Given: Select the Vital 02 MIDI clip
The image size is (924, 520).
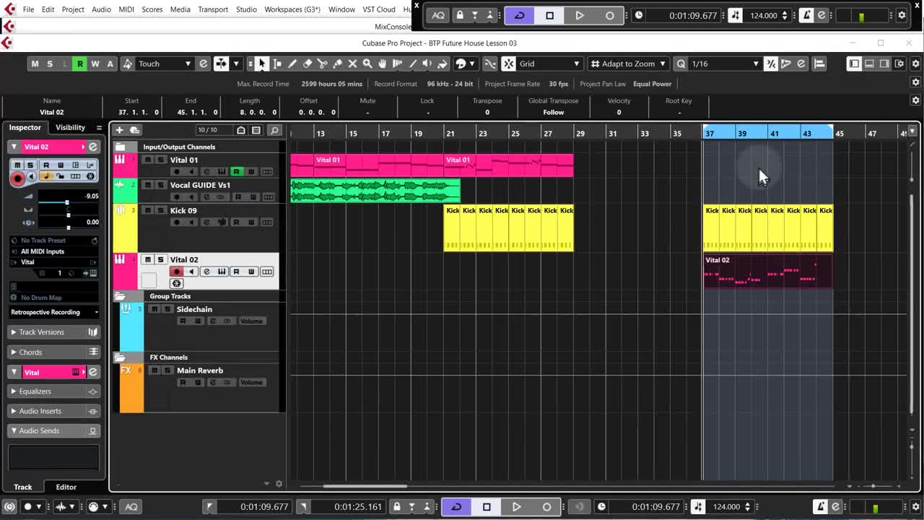Looking at the screenshot, I should pyautogui.click(x=767, y=272).
